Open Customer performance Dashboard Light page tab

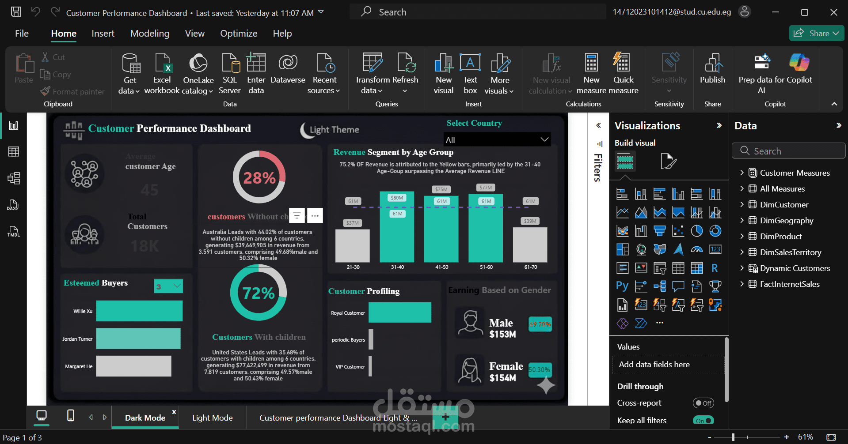click(x=338, y=418)
